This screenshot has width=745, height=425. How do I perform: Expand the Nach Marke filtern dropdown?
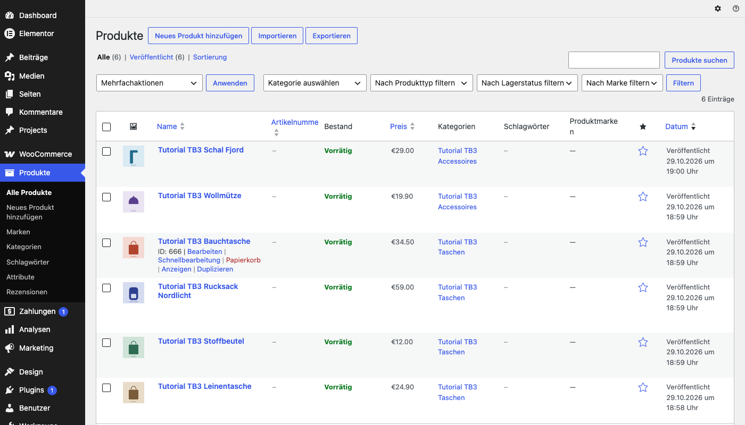tap(622, 83)
